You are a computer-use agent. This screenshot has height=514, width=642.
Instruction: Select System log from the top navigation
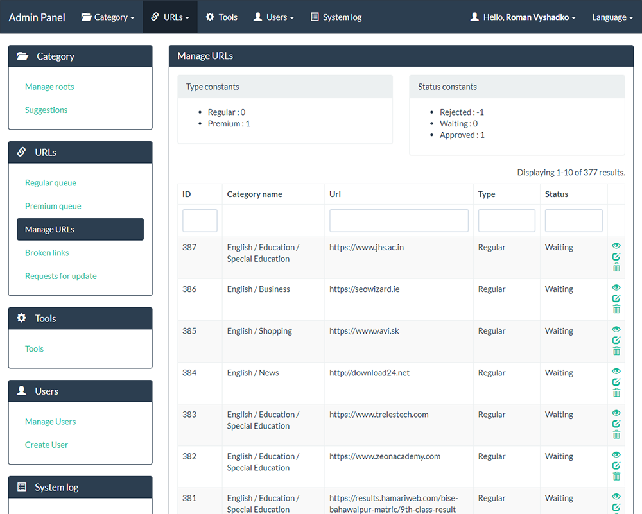336,17
